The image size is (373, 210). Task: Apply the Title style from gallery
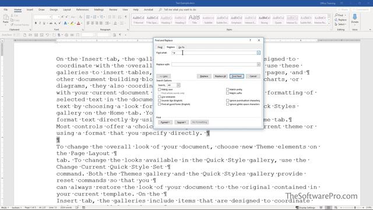point(194,19)
